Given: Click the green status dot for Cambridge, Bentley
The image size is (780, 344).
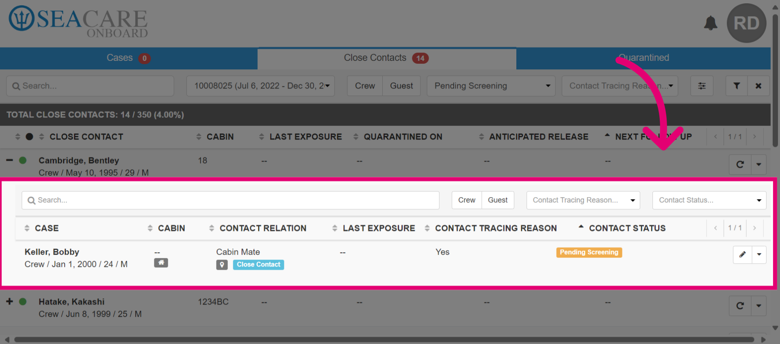Looking at the screenshot, I should (x=23, y=160).
